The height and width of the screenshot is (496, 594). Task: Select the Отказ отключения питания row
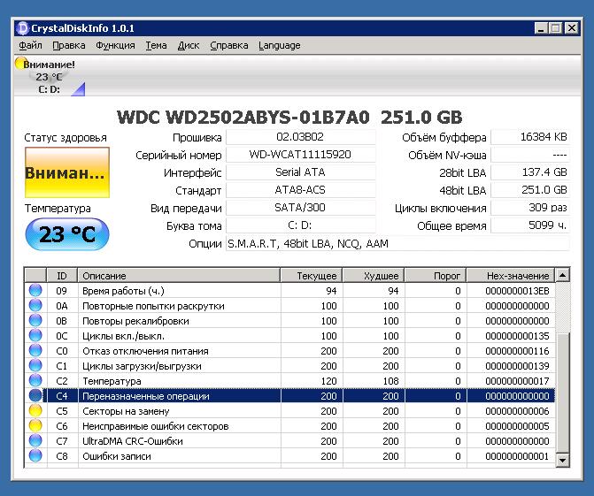(x=289, y=351)
